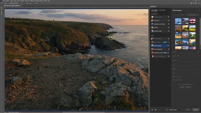Click the layer preview icon at the panel bottom
201x113 pixels.
(x=155, y=110)
